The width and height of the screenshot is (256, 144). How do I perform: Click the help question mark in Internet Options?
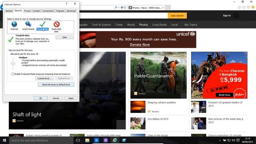coord(66,4)
